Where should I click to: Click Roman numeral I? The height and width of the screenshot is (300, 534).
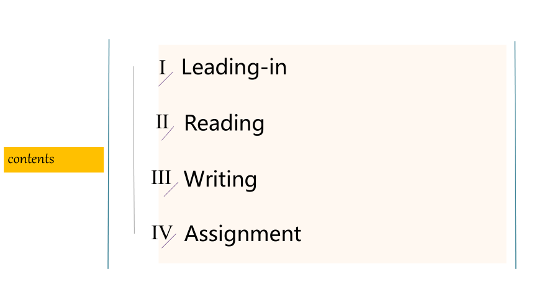(x=163, y=68)
